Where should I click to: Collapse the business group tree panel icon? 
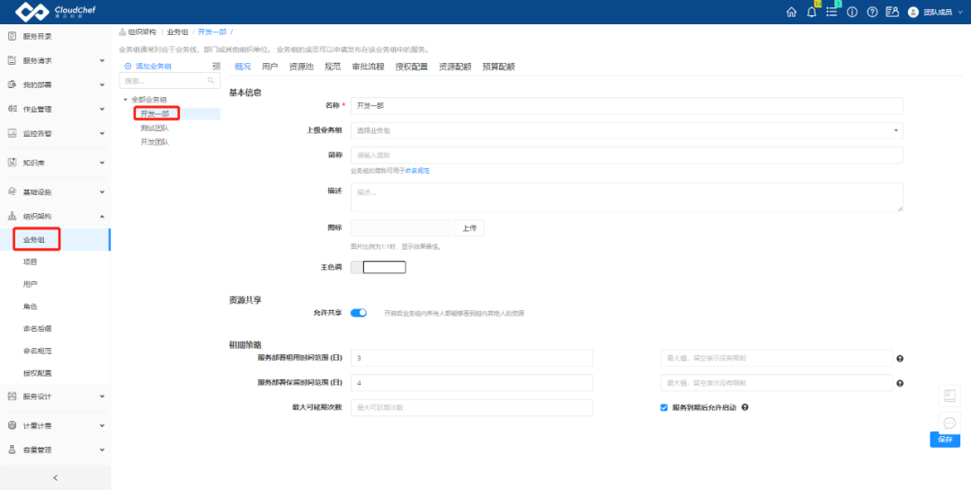(x=216, y=67)
